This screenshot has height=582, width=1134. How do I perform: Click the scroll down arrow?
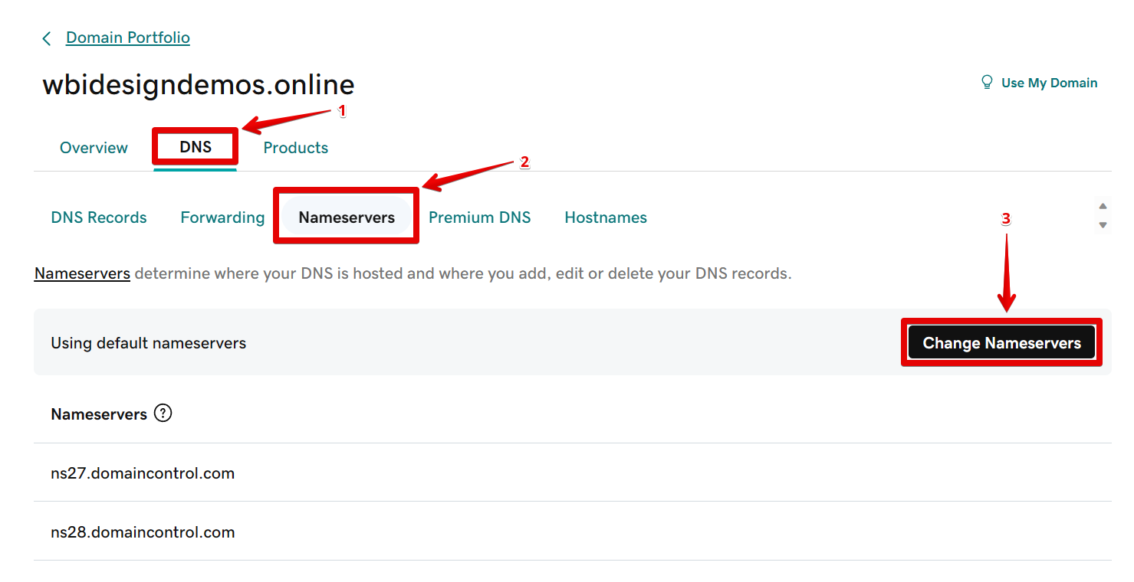(1103, 224)
